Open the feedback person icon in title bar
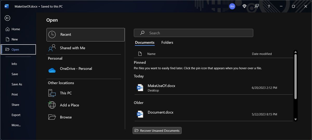This screenshot has width=312, height=140. tap(257, 6)
